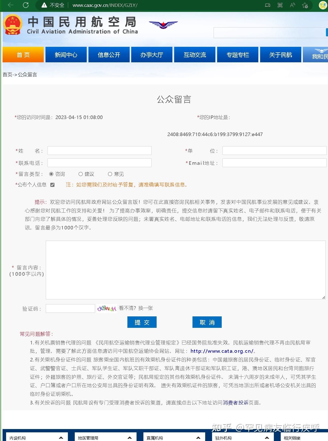Click the site search box in header
The height and width of the screenshot is (441, 328).
click(x=270, y=33)
